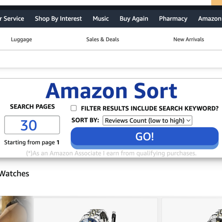Select the Pharmacy nav item
Screen dimensions: 222x222
[x=173, y=18]
